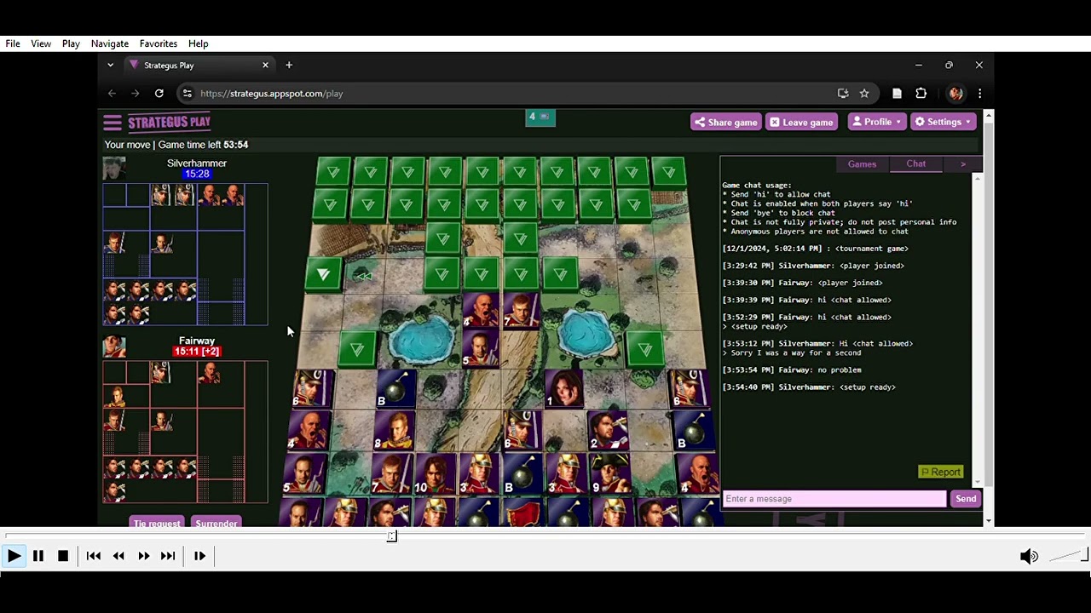Open the Strategus hamburger menu

pos(113,122)
